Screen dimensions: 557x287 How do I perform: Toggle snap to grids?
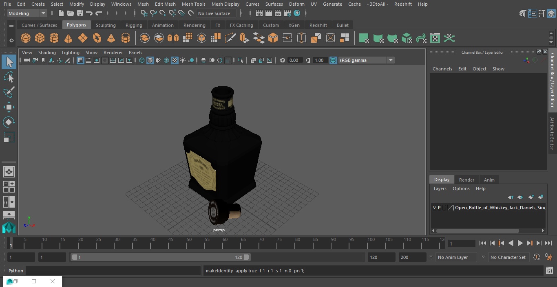144,13
